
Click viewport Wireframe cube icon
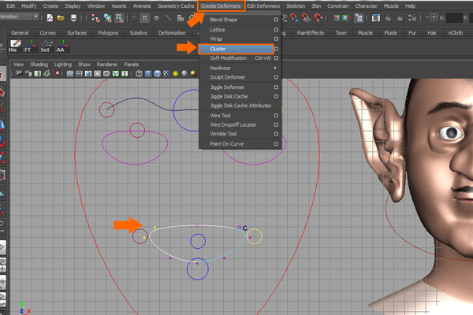[139, 73]
